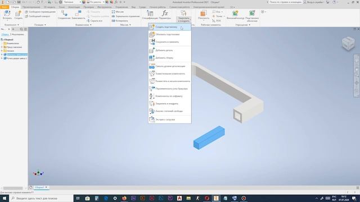Select Создать подстановку menu item
The height and width of the screenshot is (202, 360).
click(170, 27)
